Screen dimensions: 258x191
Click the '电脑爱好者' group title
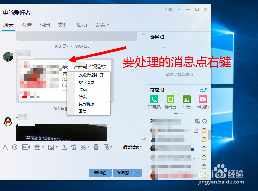point(17,13)
